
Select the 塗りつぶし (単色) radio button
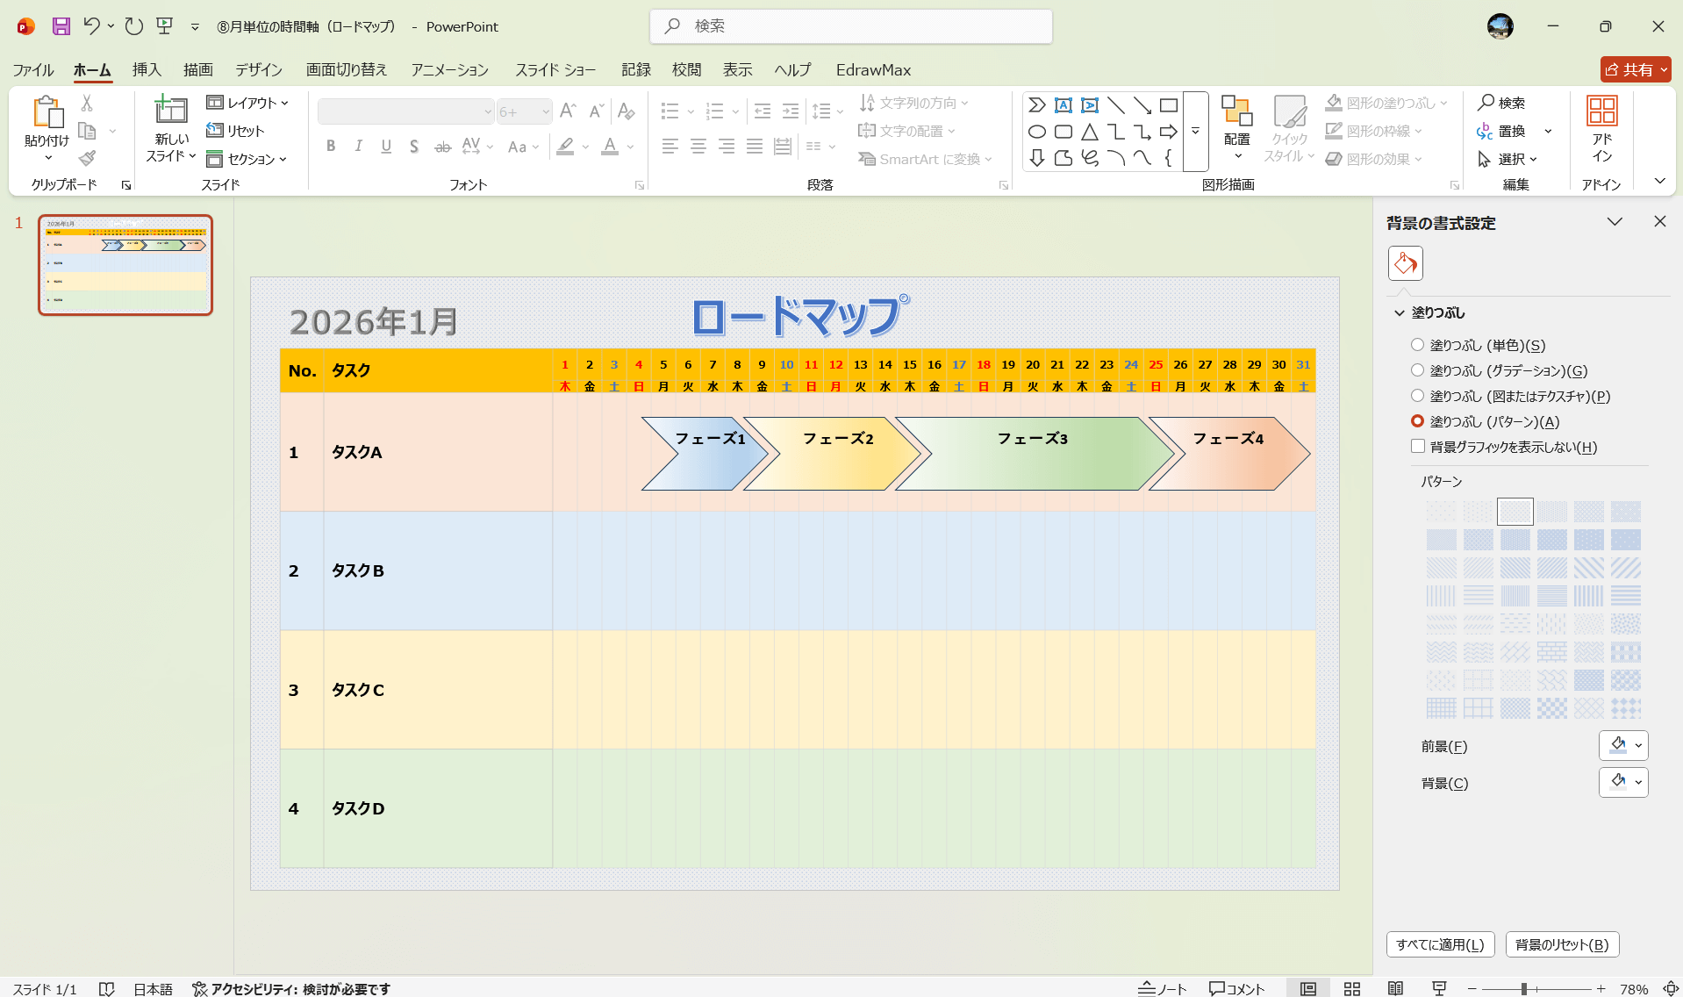pos(1417,345)
